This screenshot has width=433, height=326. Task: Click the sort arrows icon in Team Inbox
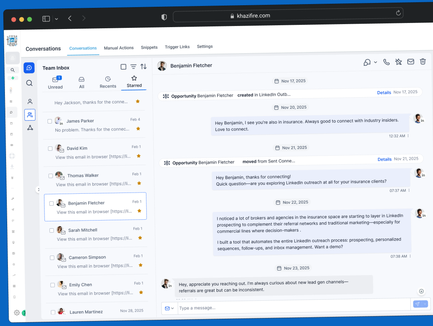144,67
